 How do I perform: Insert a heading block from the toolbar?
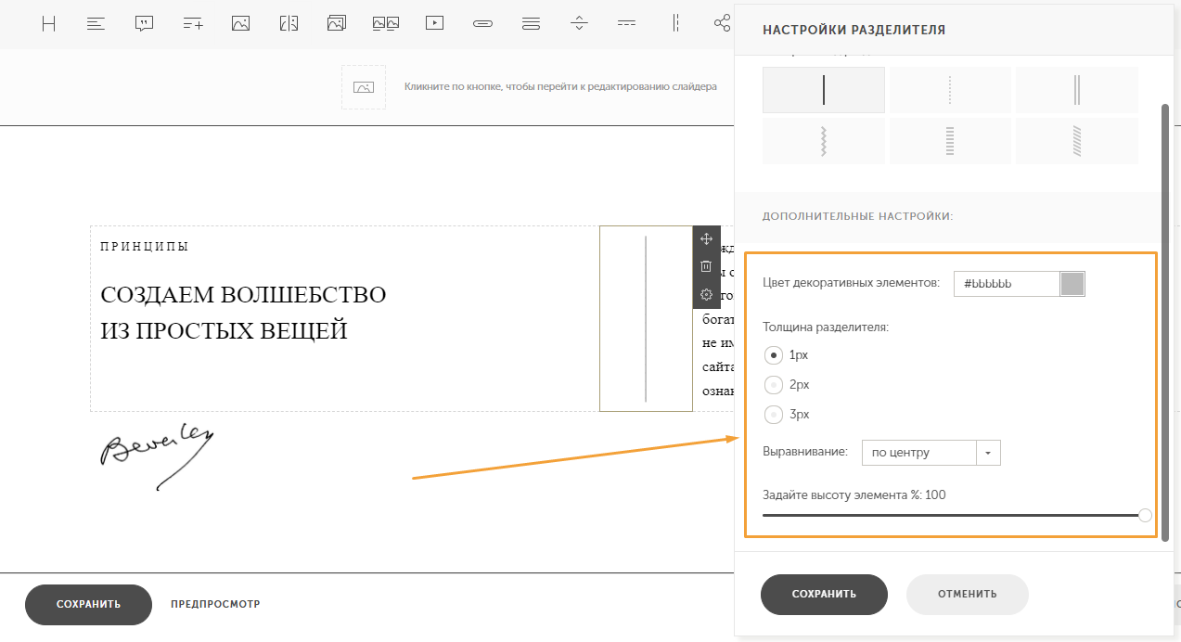click(49, 24)
